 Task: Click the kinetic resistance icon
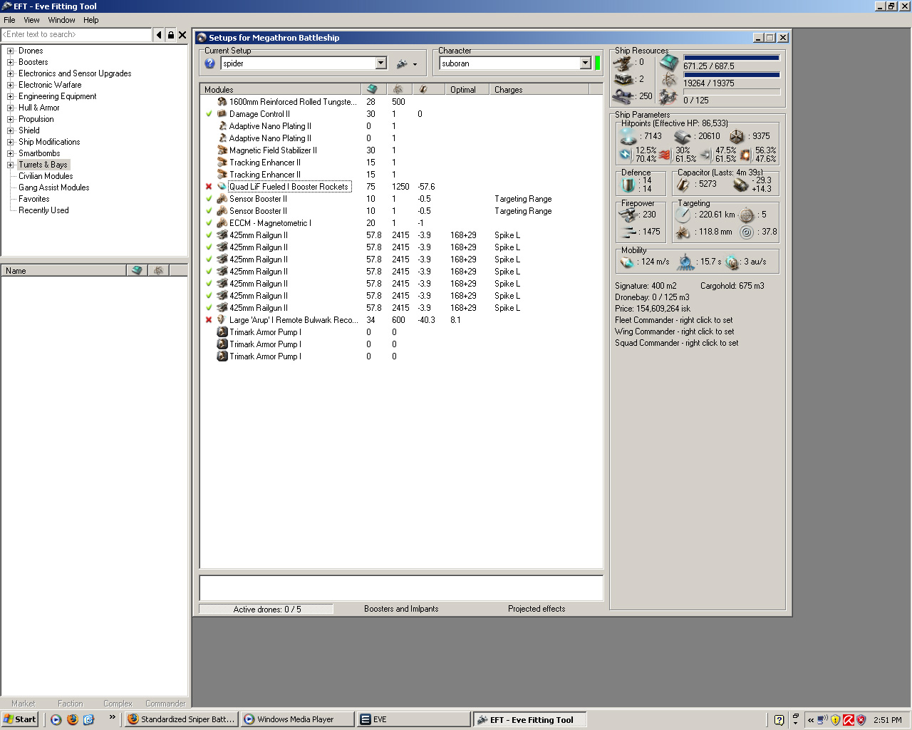[x=705, y=155]
